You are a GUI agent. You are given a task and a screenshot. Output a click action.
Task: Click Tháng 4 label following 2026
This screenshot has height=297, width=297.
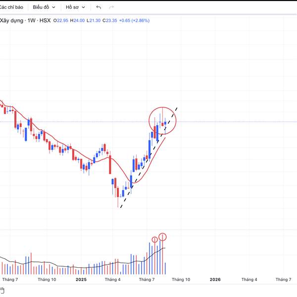pos(249,280)
